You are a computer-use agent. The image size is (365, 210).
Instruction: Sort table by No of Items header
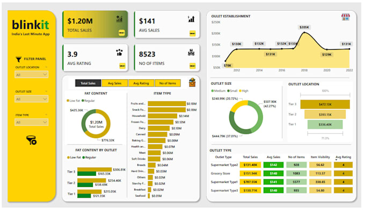pos(296,157)
